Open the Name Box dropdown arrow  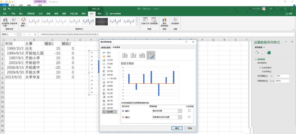click(15, 35)
